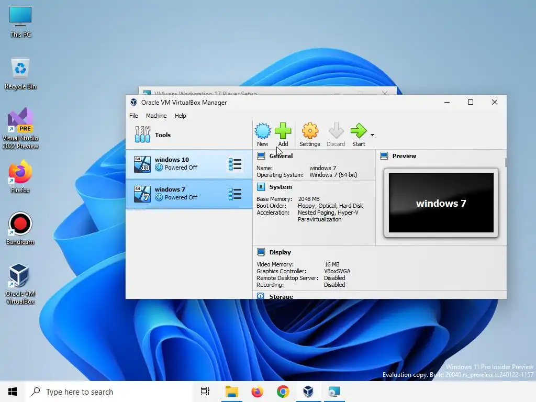Switch to VMware Player Setup taskbar button
Screen dimensions: 536x402
click(x=334, y=392)
